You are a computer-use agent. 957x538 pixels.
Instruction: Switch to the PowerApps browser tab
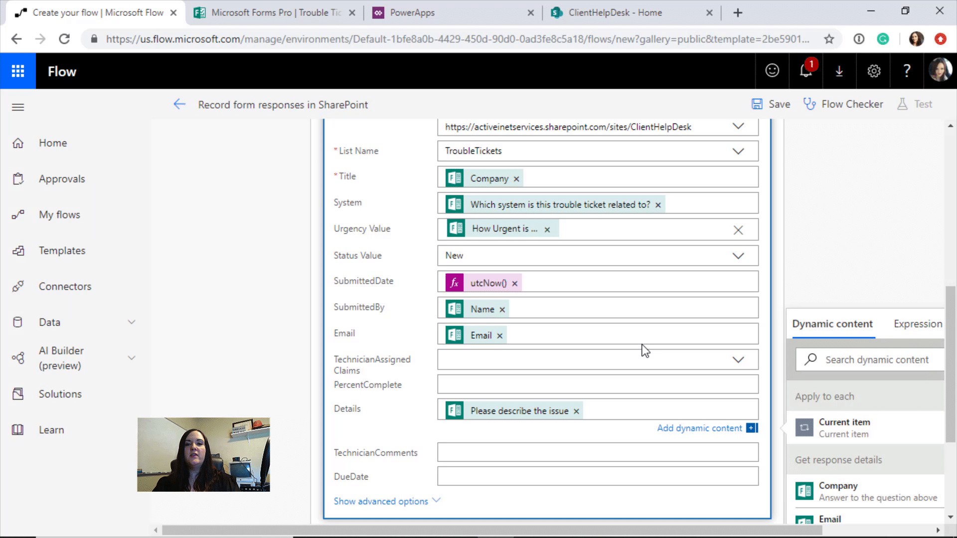pyautogui.click(x=452, y=13)
